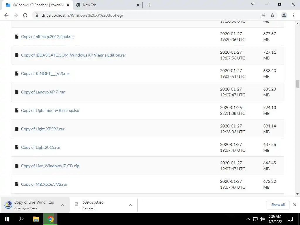This screenshot has width=300, height=225.
Task: Download Copy of hitecxp.2012.final.rar
Action: pyautogui.click(x=47, y=37)
